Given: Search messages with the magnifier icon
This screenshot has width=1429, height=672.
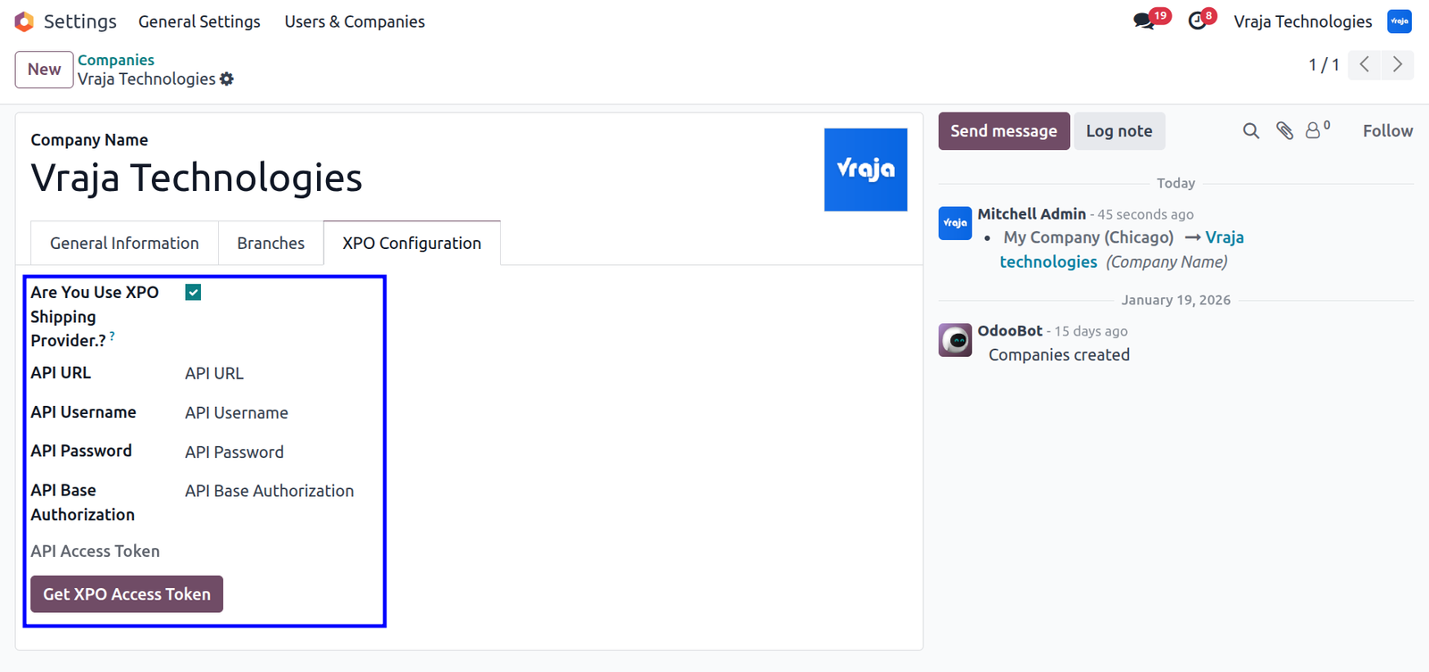Looking at the screenshot, I should click(1250, 131).
